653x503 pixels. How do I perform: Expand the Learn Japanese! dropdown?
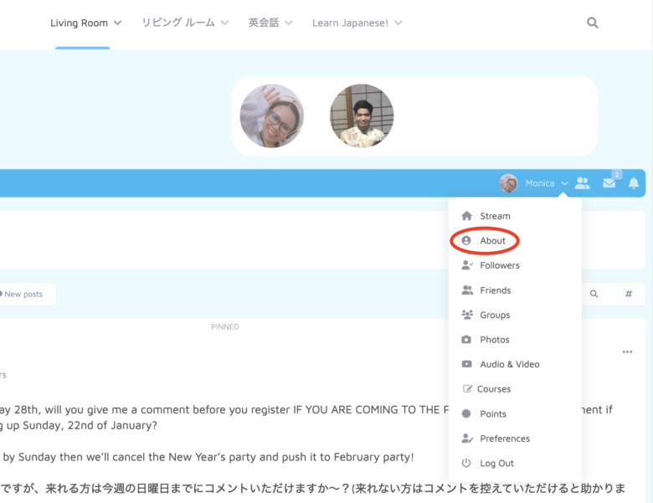(x=357, y=23)
